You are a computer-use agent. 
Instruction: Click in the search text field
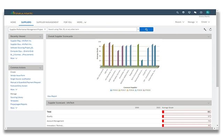[91, 30]
